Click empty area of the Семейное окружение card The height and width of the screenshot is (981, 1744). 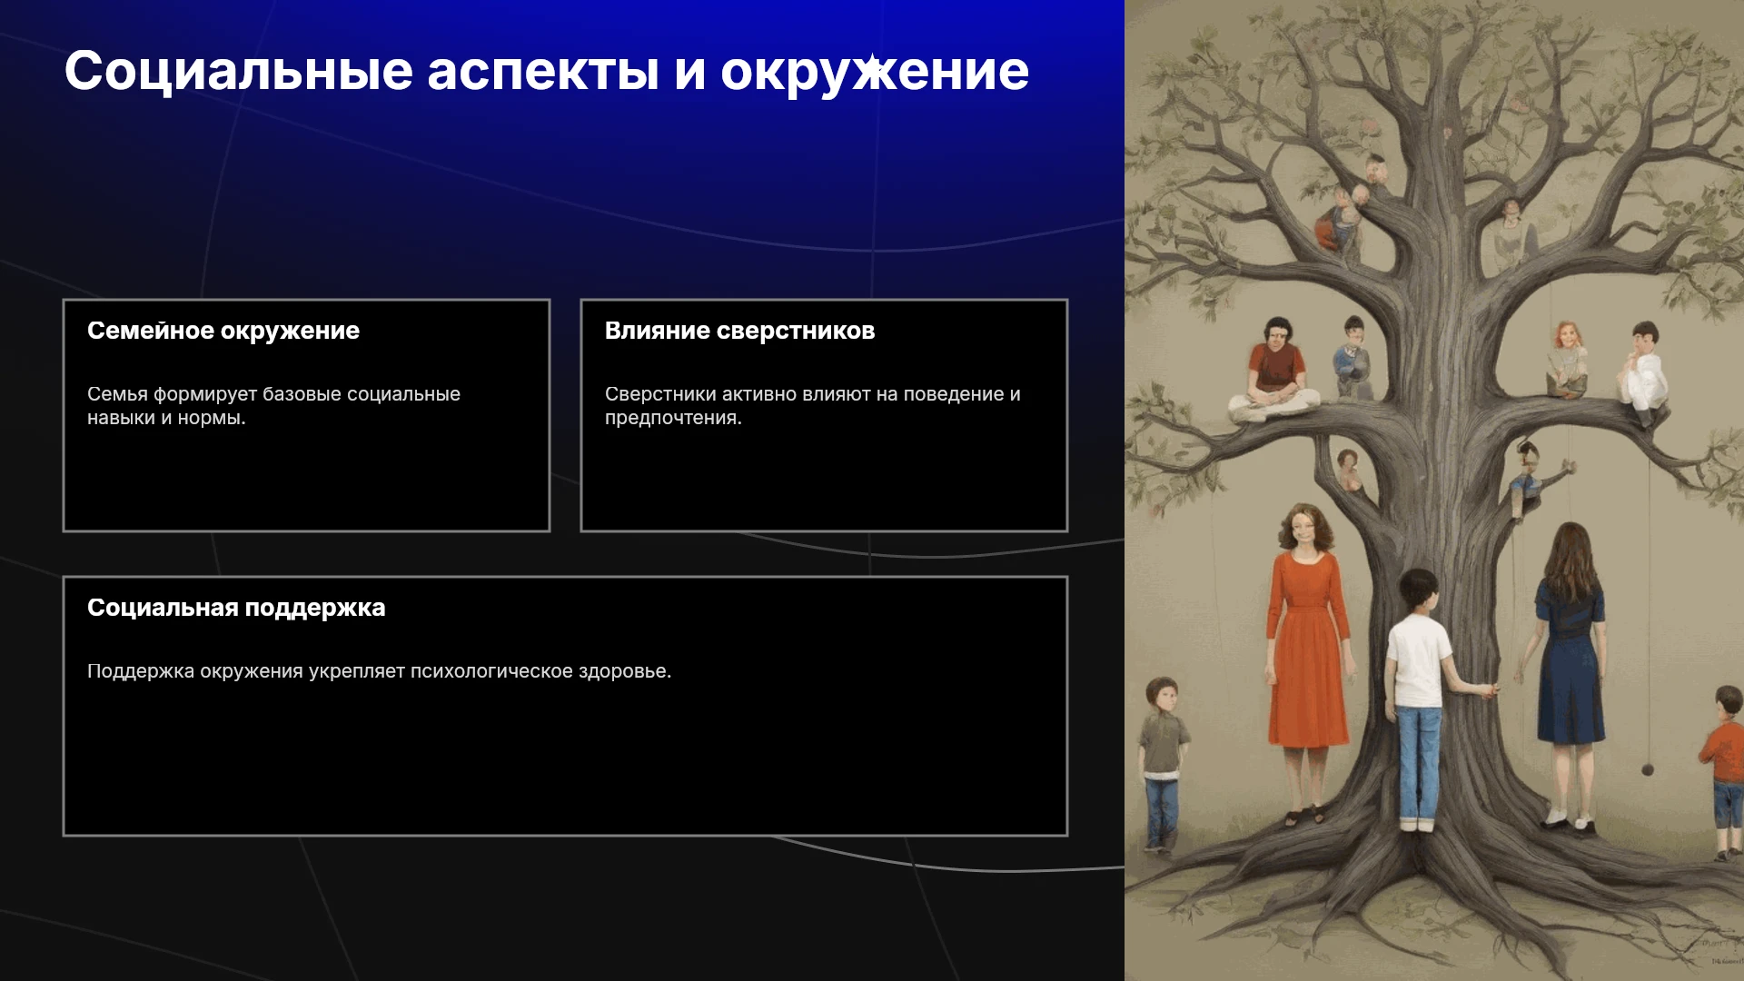[306, 481]
